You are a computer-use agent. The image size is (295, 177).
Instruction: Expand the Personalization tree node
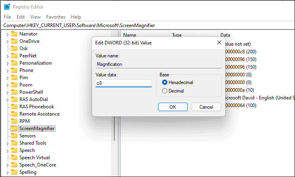(x=7, y=63)
